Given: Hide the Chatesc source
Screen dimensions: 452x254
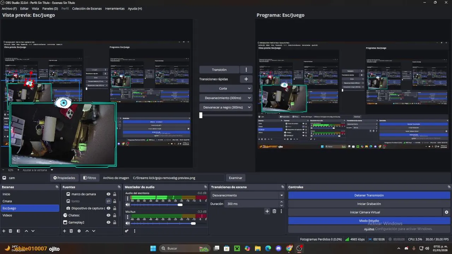Looking at the screenshot, I should coord(108,215).
